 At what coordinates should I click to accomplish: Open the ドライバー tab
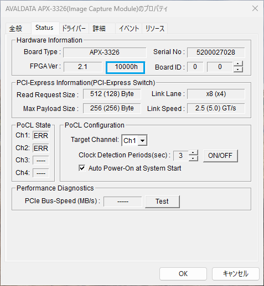pos(74,29)
